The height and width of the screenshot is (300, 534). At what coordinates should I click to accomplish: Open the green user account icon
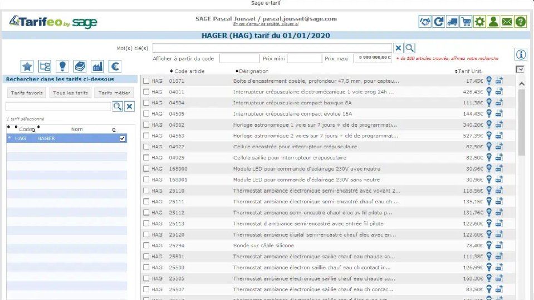point(493,22)
